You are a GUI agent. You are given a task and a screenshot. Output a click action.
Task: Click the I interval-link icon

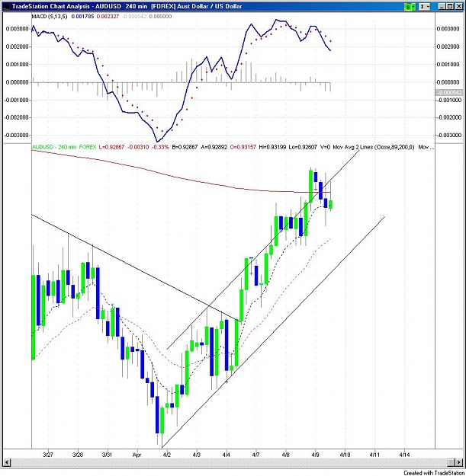423,6
